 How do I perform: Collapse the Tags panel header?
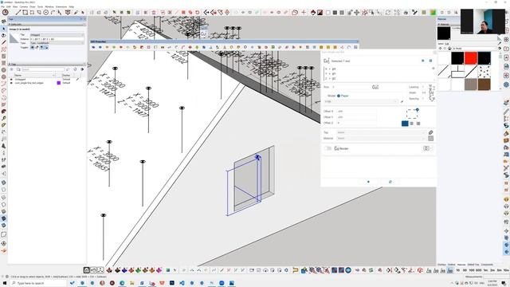pos(47,64)
